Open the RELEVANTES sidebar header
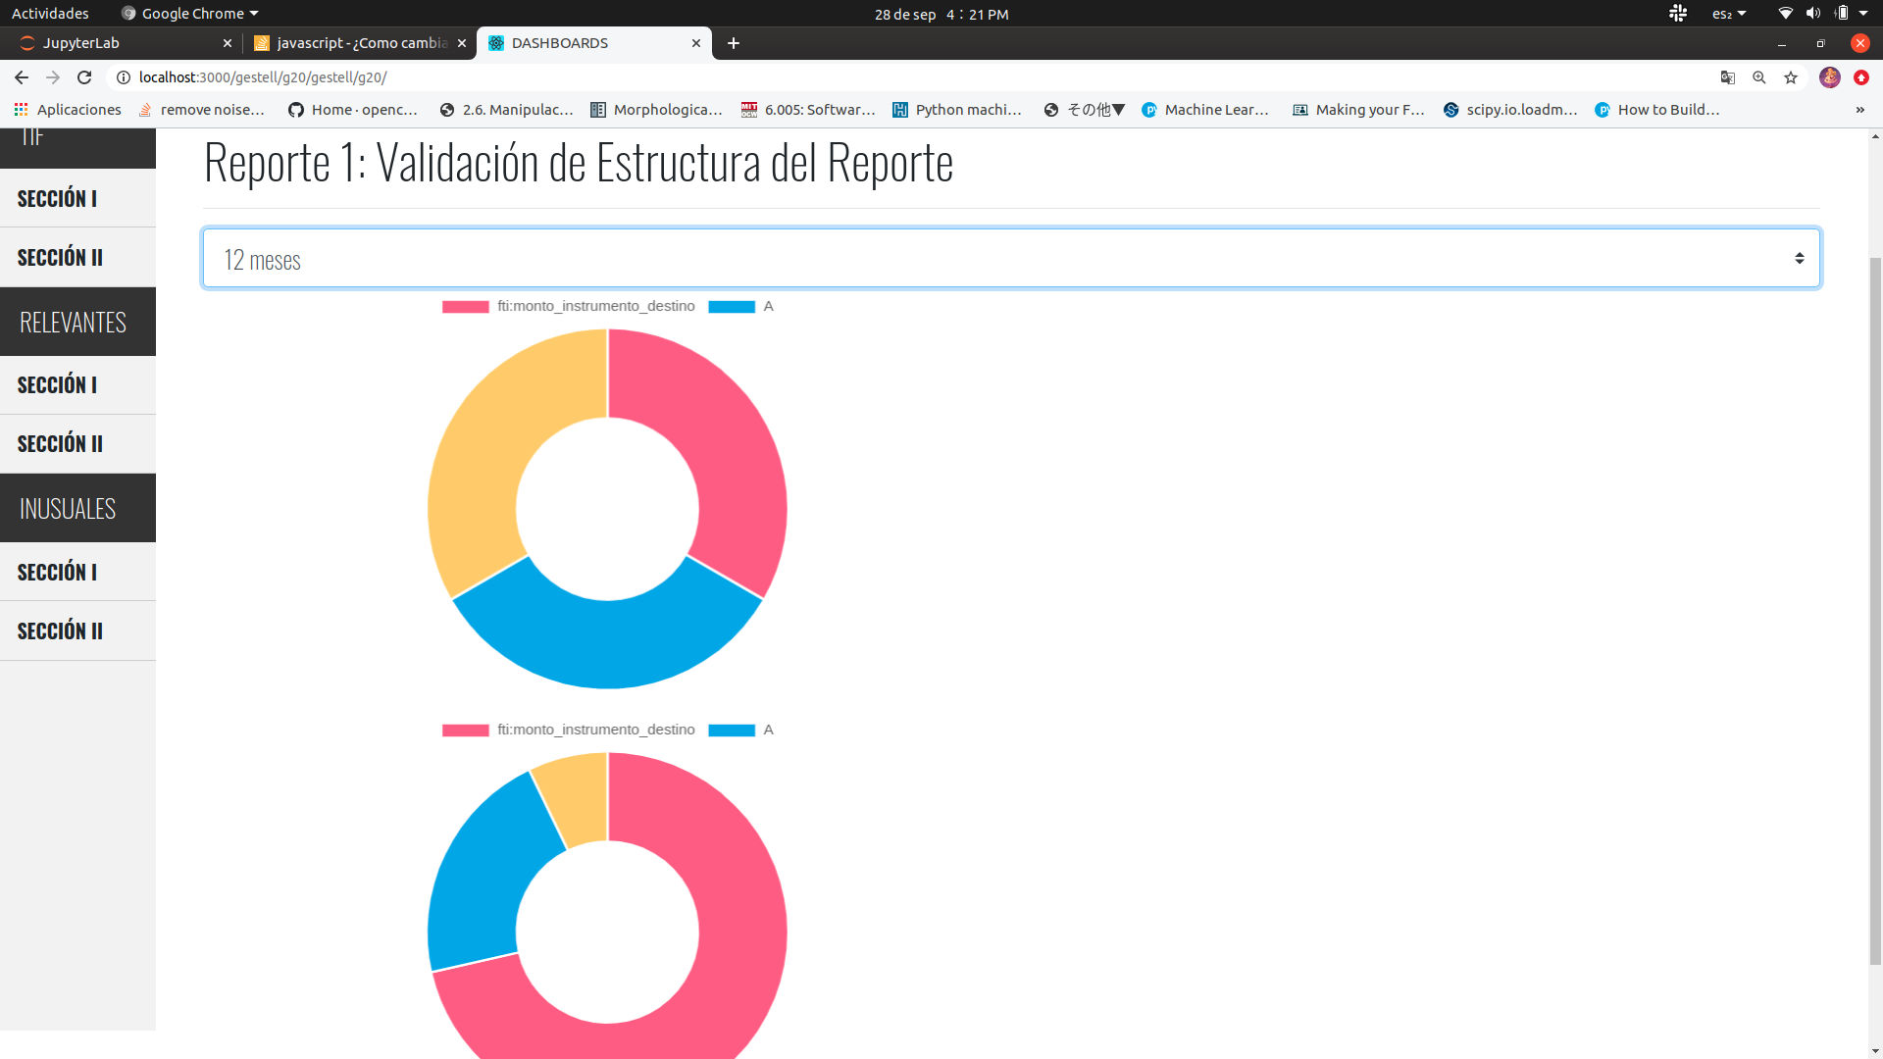Screen dimensions: 1883x1059 click(77, 322)
